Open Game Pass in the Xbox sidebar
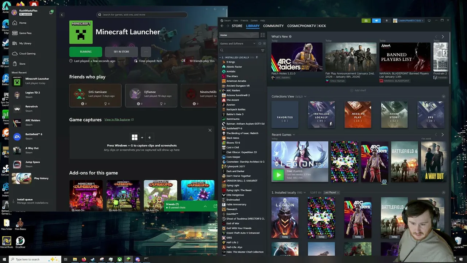467x263 pixels. click(x=22, y=33)
